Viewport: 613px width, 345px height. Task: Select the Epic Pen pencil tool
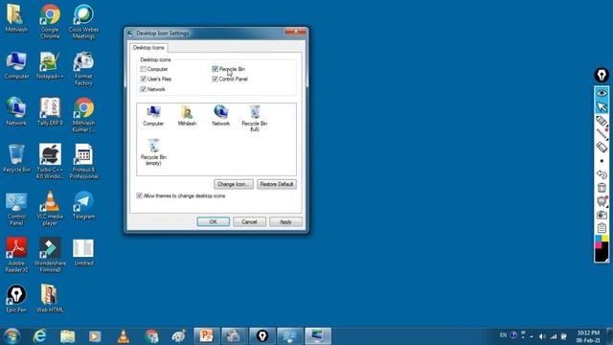click(x=602, y=134)
